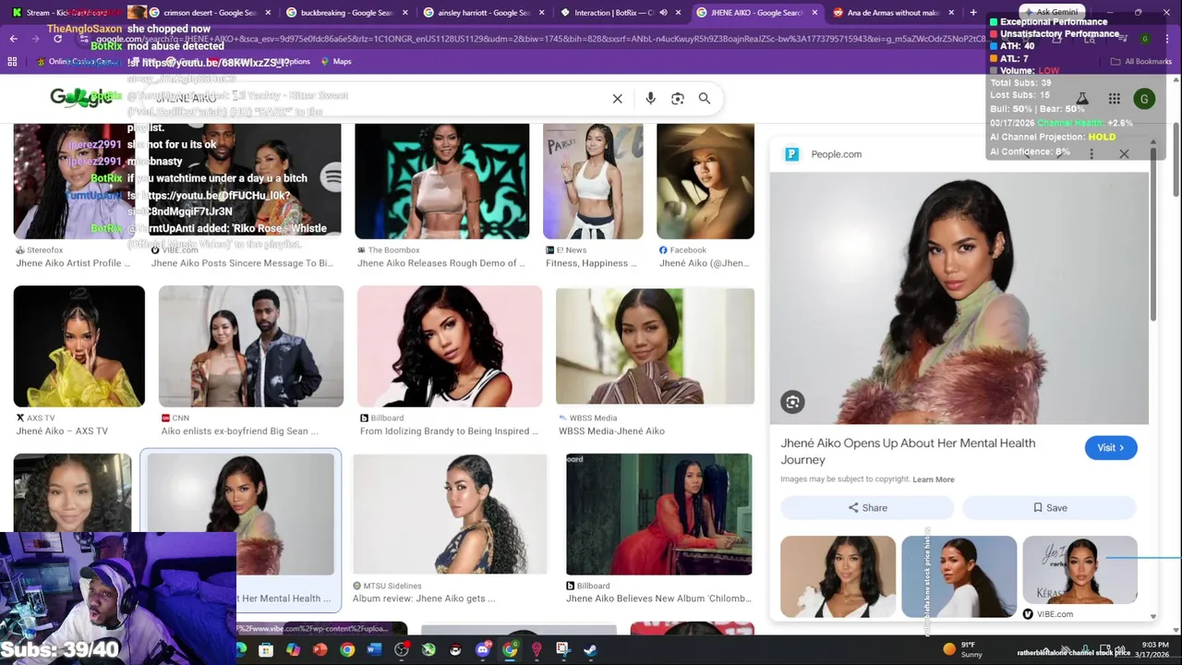This screenshot has width=1182, height=665.
Task: Open Billboard 'New Album Chilombo' image
Action: (659, 514)
